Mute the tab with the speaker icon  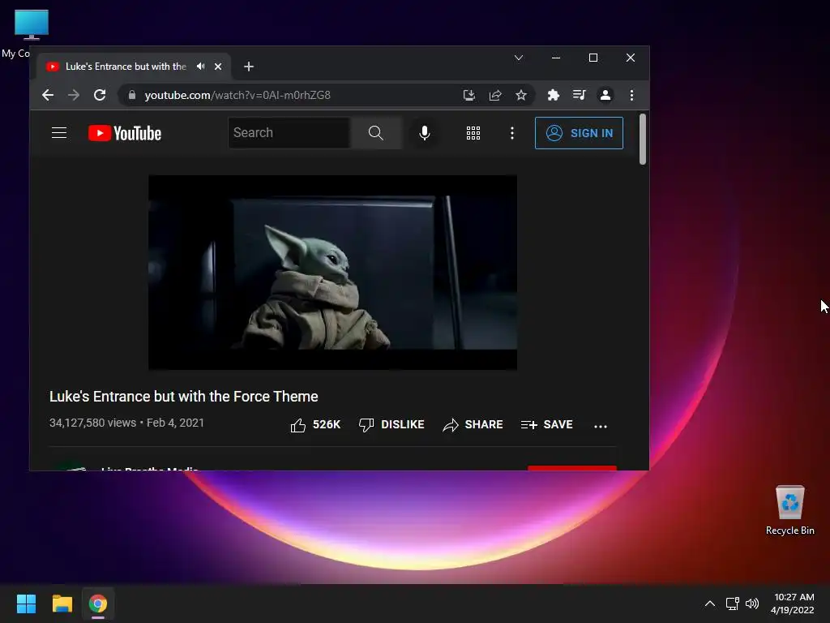click(x=201, y=67)
